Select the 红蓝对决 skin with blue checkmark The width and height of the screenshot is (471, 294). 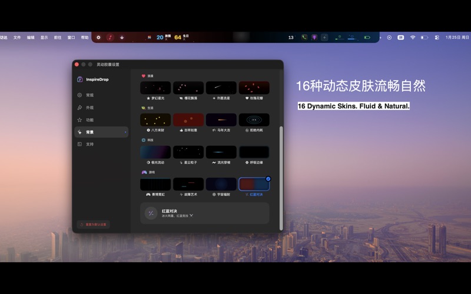coord(254,184)
